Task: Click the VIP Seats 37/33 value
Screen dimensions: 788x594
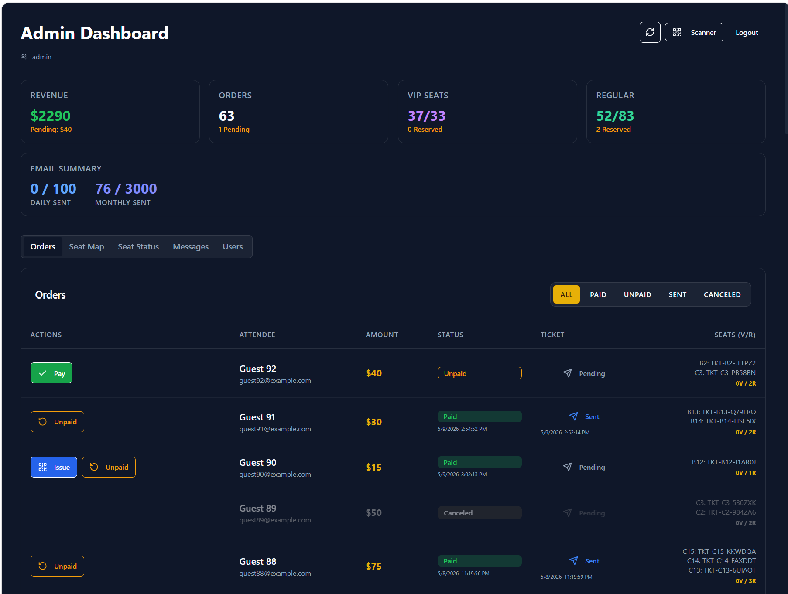Action: click(x=426, y=116)
